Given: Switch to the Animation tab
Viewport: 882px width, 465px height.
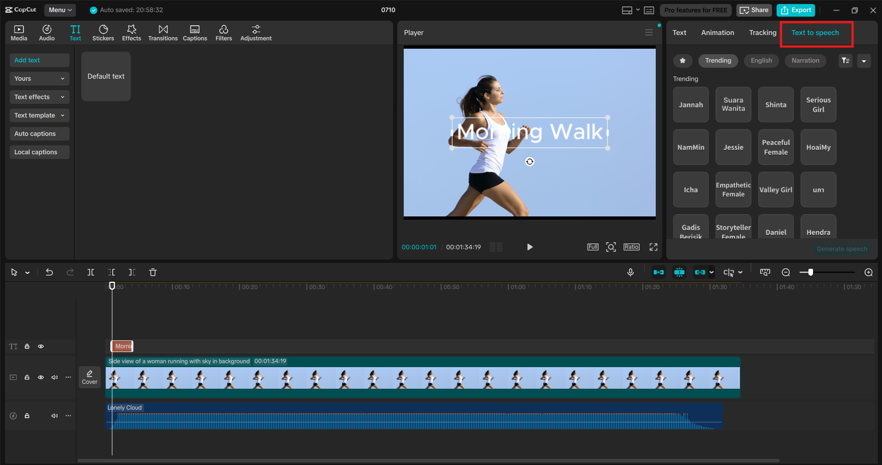Looking at the screenshot, I should point(717,33).
